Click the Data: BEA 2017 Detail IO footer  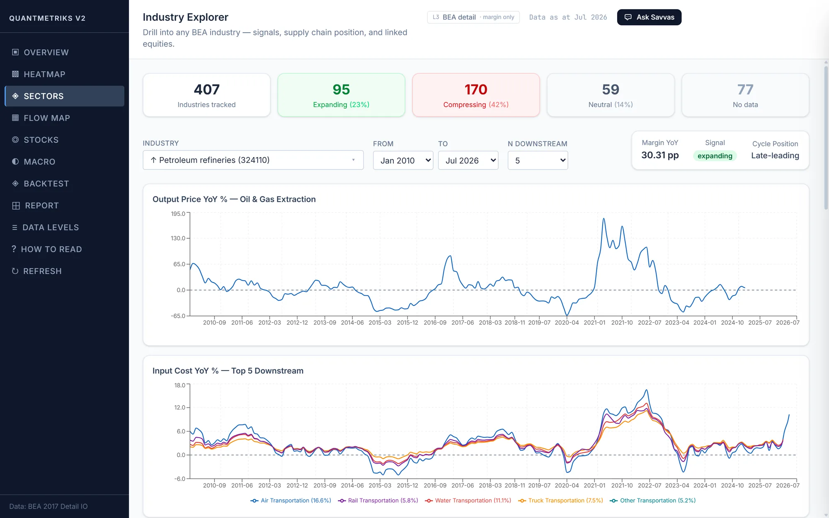pos(48,506)
